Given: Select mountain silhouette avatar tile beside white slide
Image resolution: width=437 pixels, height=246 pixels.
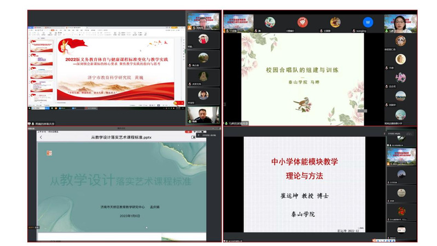Looking at the screenshot, I should [x=401, y=175].
